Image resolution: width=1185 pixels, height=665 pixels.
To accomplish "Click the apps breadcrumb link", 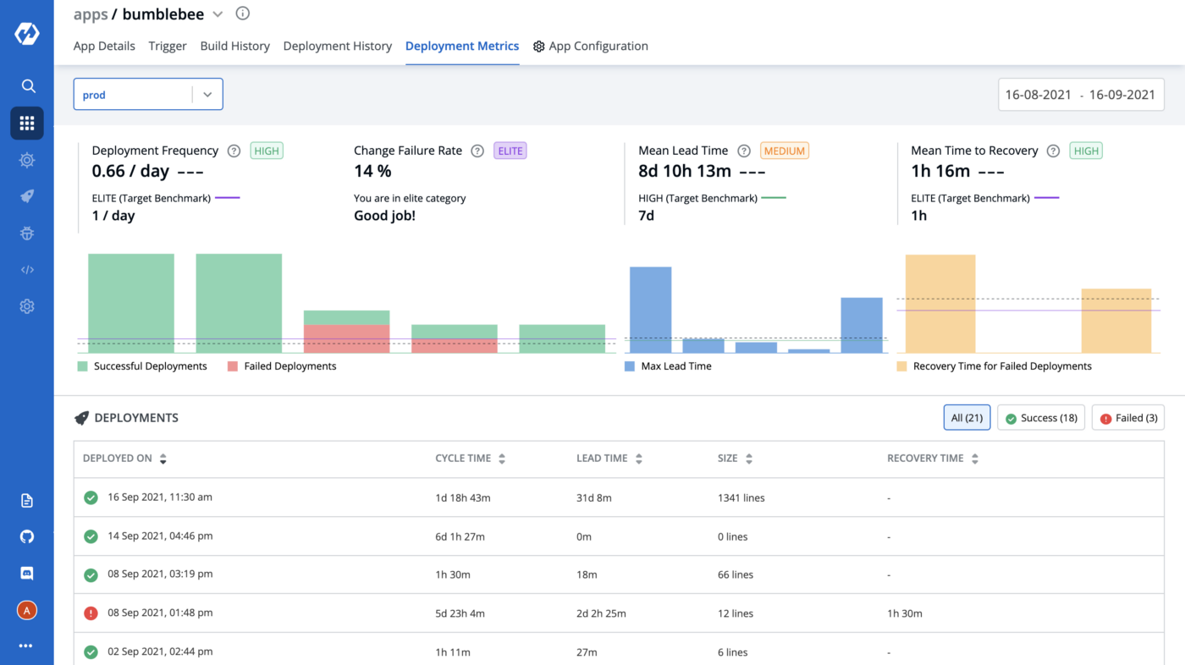I will coord(90,14).
